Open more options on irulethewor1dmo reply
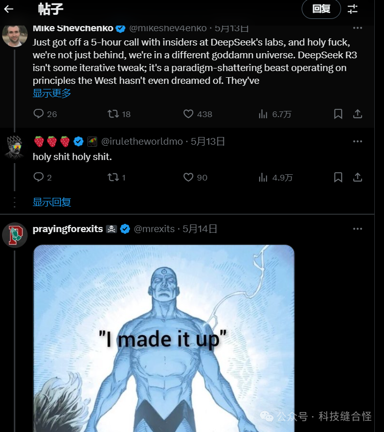 click(358, 141)
